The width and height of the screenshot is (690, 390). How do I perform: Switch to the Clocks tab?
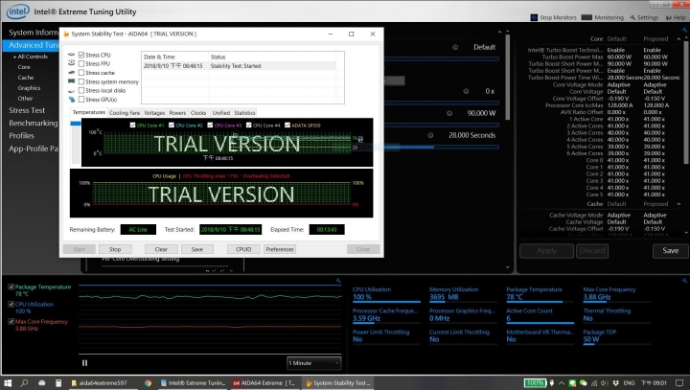pyautogui.click(x=198, y=113)
